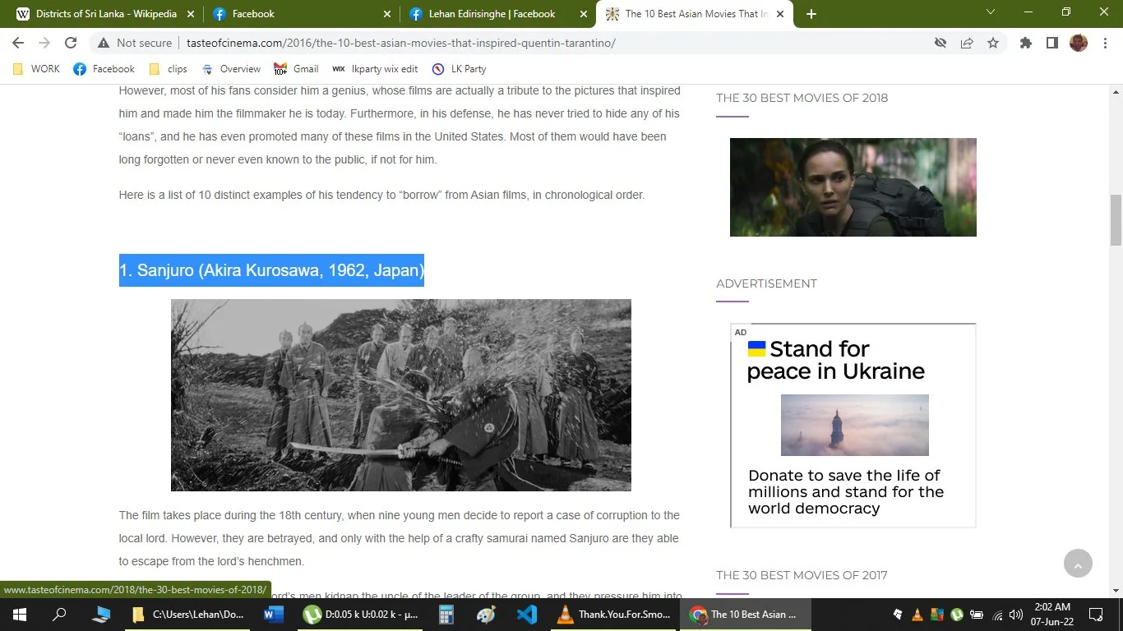1123x631 pixels.
Task: Close the Districts of Sri Lanka tab
Action: pos(191,14)
